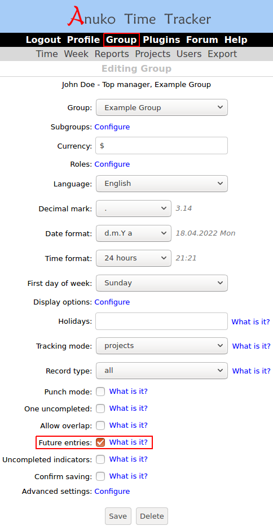273x530 pixels.
Task: Click the Delete button
Action: [x=152, y=516]
